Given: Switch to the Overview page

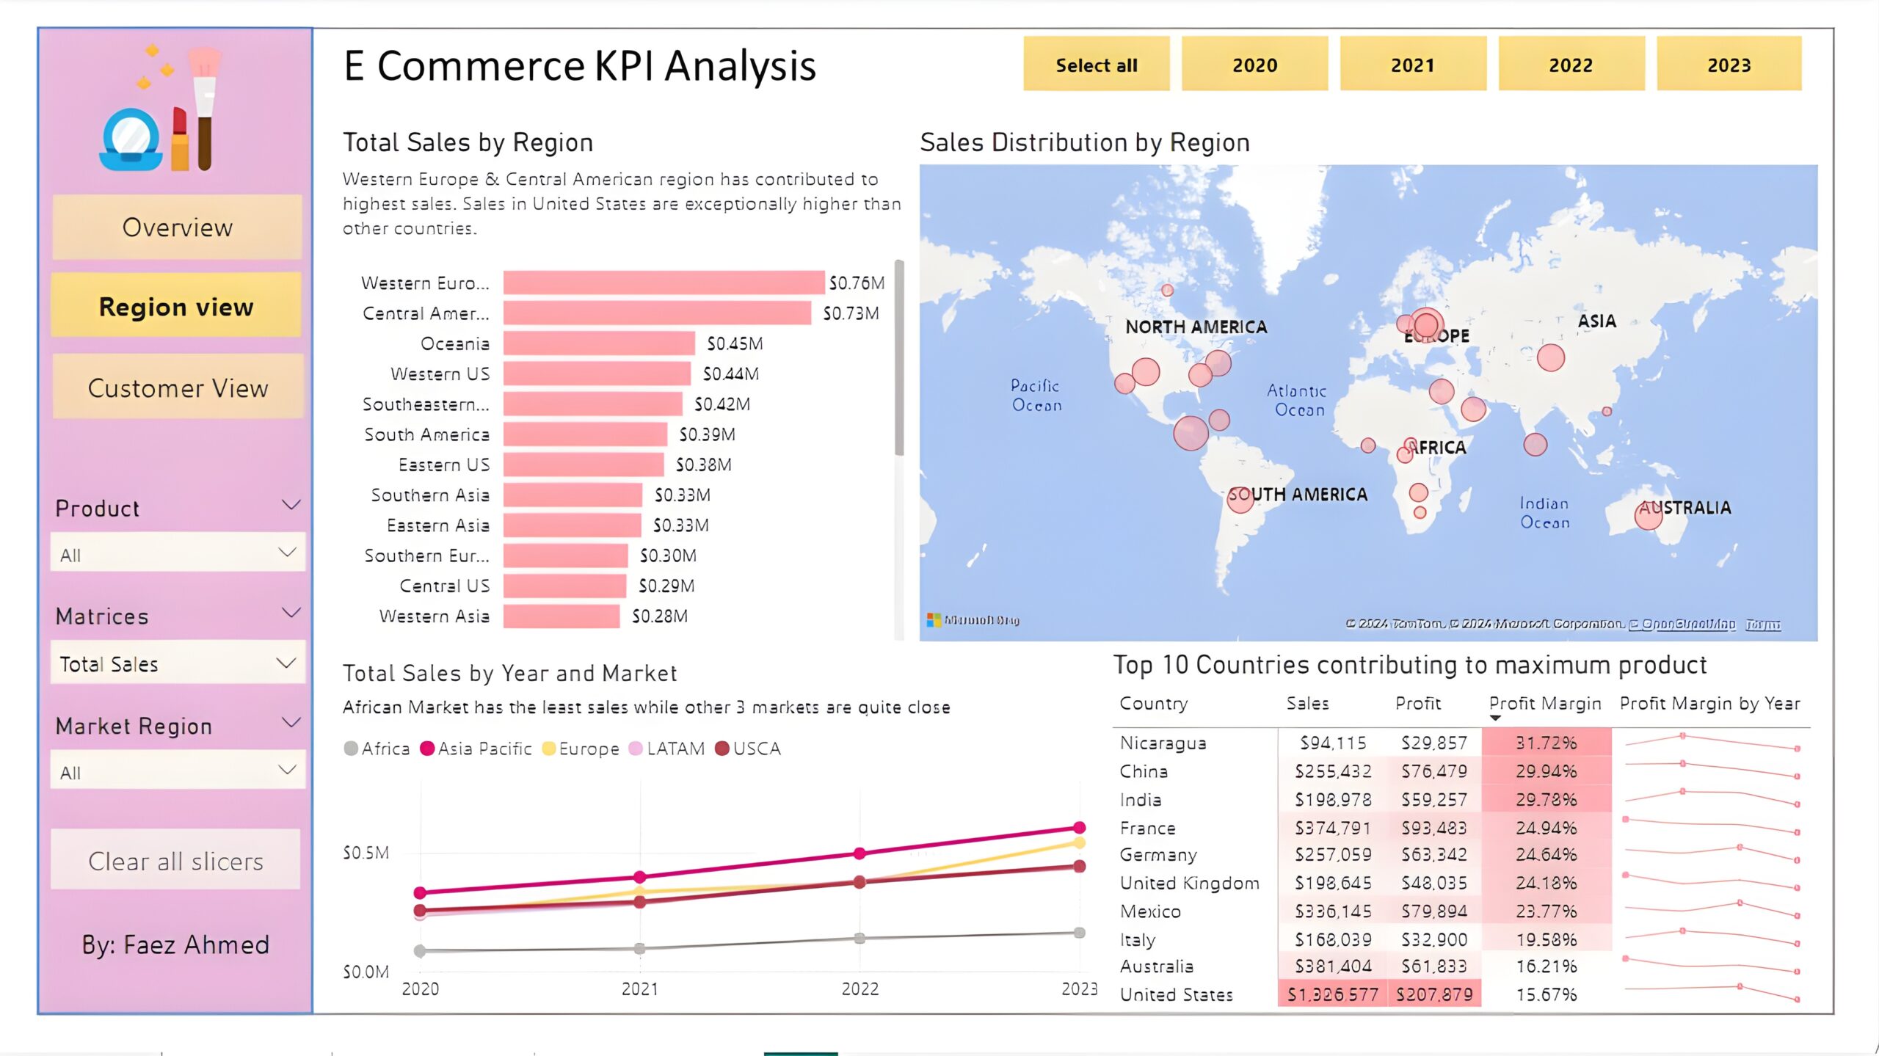Looking at the screenshot, I should 177,227.
